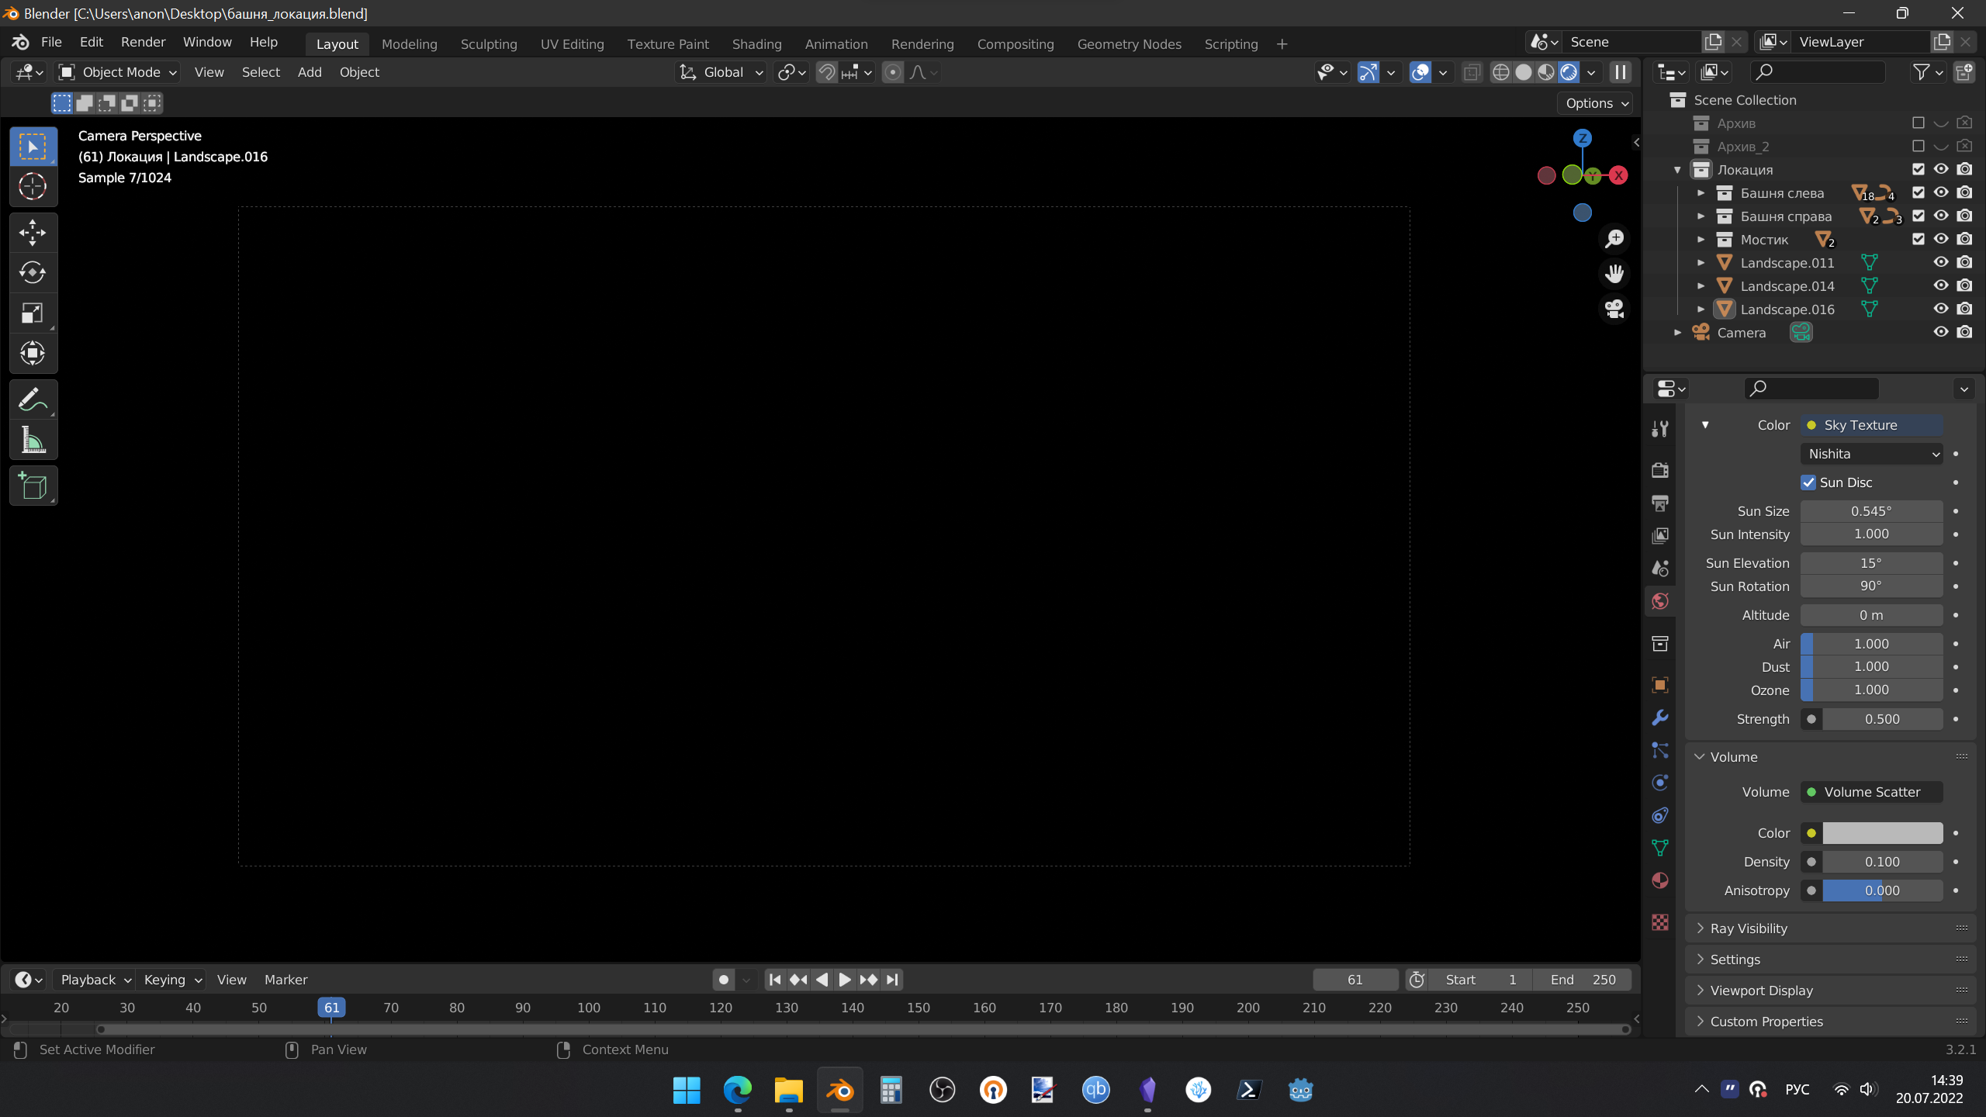
Task: Hide Landscape.014 with its eye icon
Action: click(x=1941, y=285)
